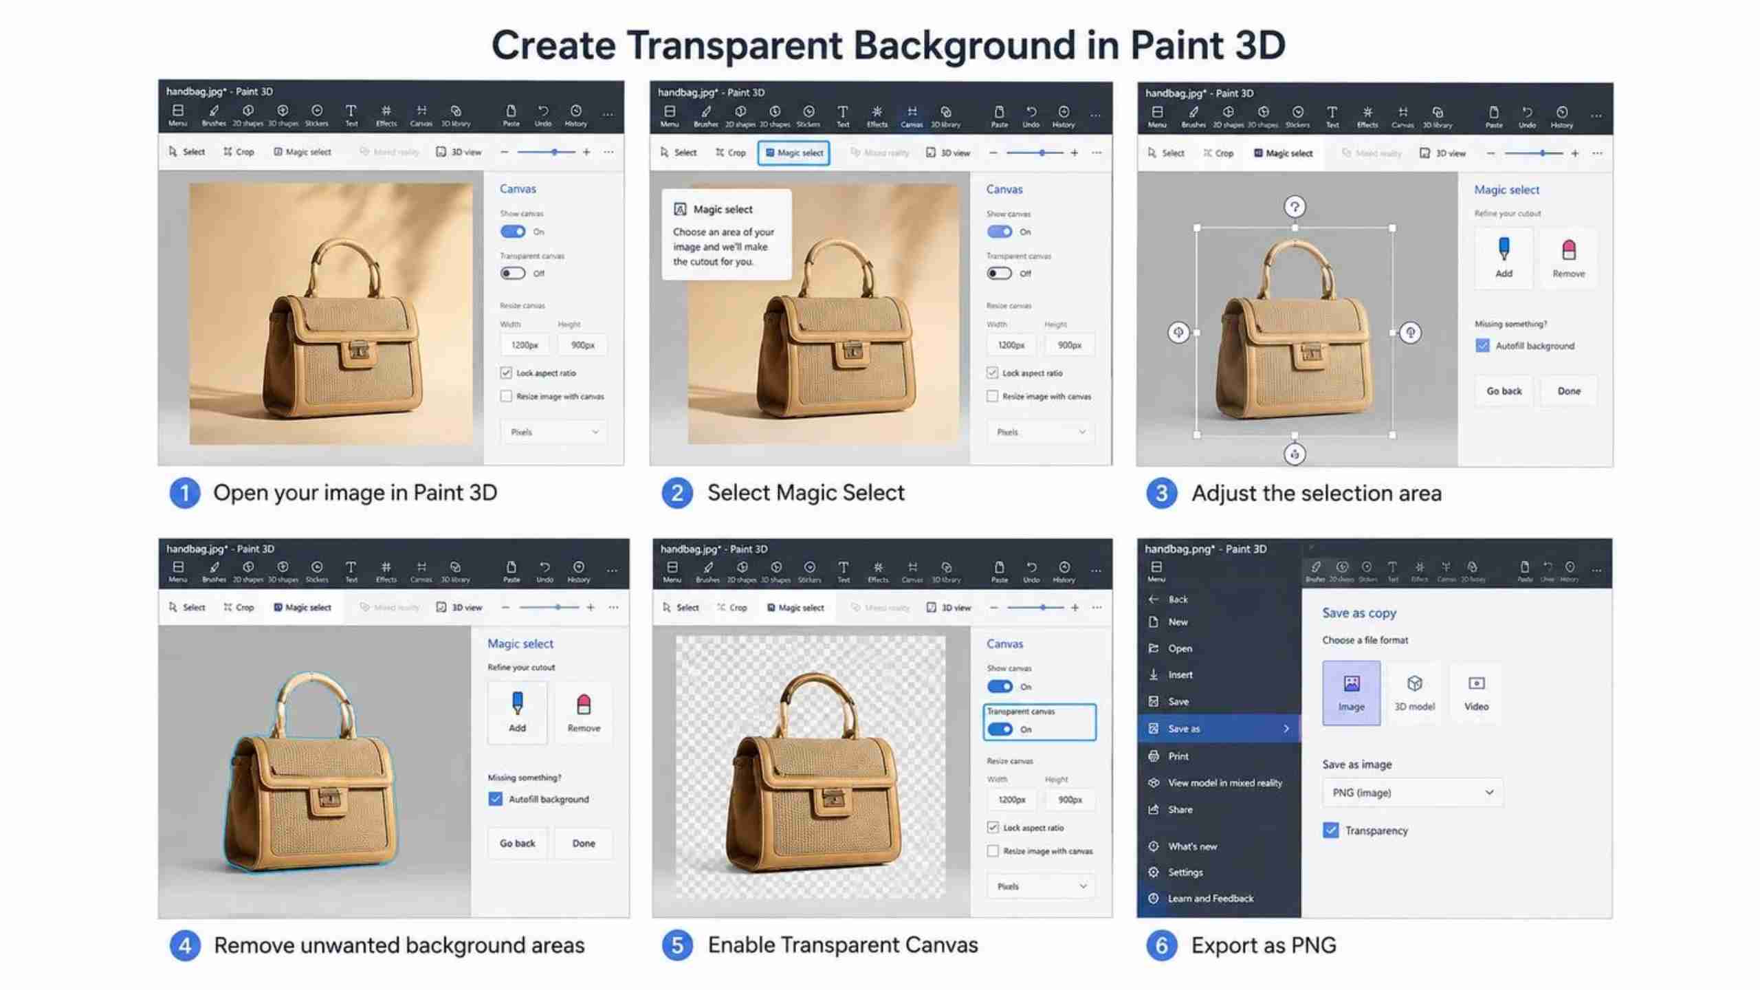Pick the Add marker in step 3 panel
Viewport: 1760px width, 990px height.
pyautogui.click(x=1504, y=257)
